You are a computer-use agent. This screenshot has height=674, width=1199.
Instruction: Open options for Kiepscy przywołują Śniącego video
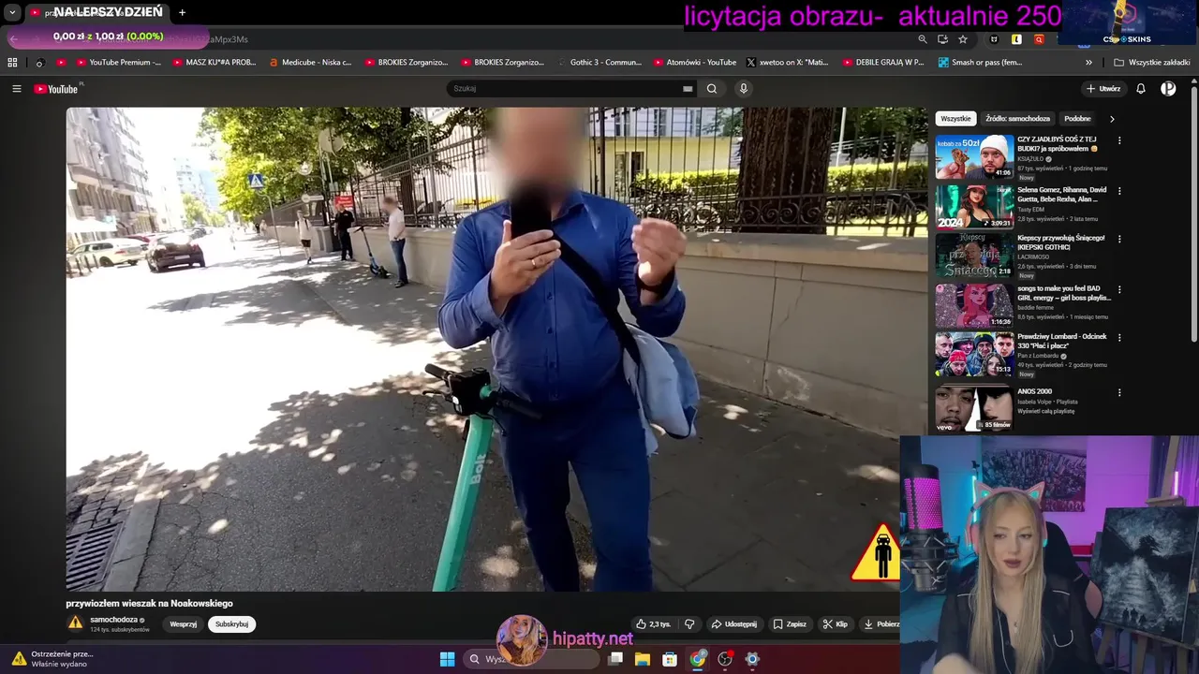[x=1119, y=239]
